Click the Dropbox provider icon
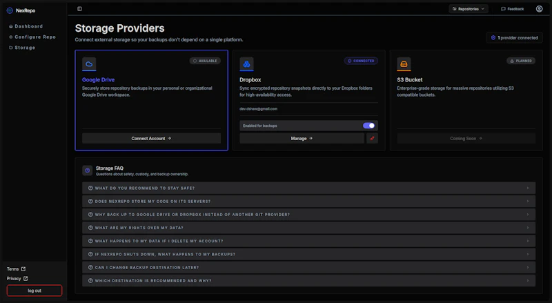Screen dimensions: 552x303 [246, 63]
